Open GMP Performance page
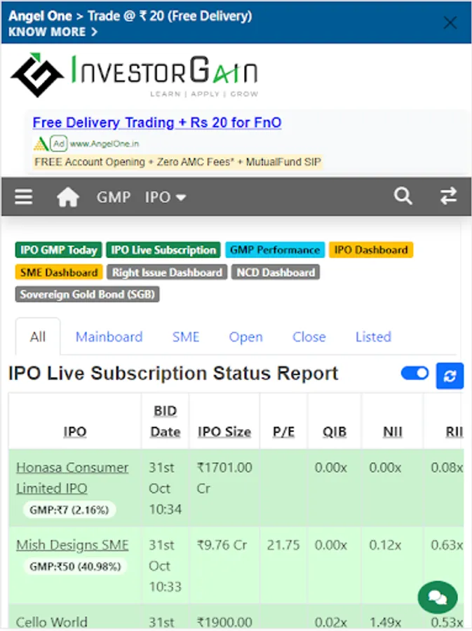The width and height of the screenshot is (472, 631). [275, 250]
